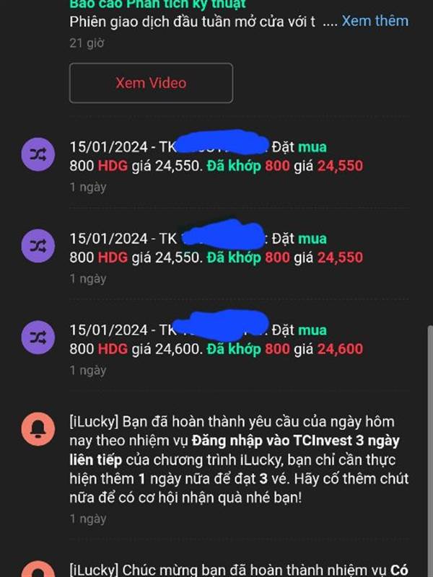Click shuffle icon of second 24,550 order
Viewport: 433px width, 577px height.
point(38,246)
